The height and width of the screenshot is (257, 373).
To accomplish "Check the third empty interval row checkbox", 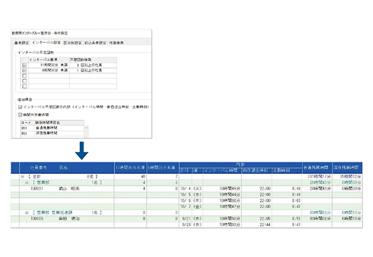I will tap(24, 76).
